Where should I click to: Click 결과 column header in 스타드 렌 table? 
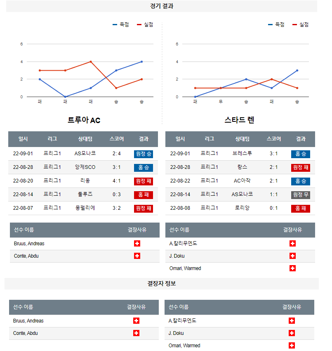click(x=301, y=139)
